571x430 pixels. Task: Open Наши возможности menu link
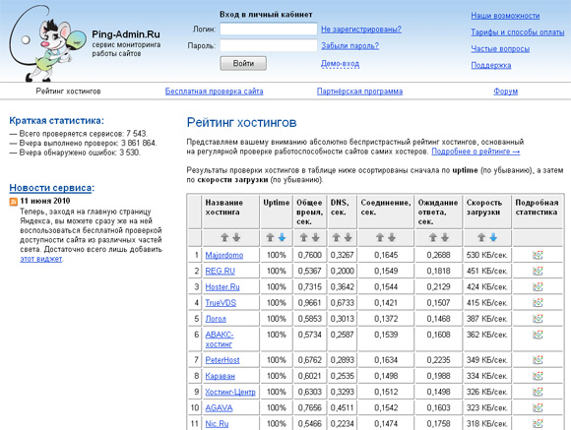point(505,16)
